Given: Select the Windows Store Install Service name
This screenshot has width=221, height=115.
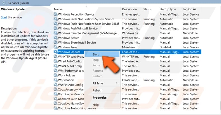Looking at the screenshot, I should point(77,42).
